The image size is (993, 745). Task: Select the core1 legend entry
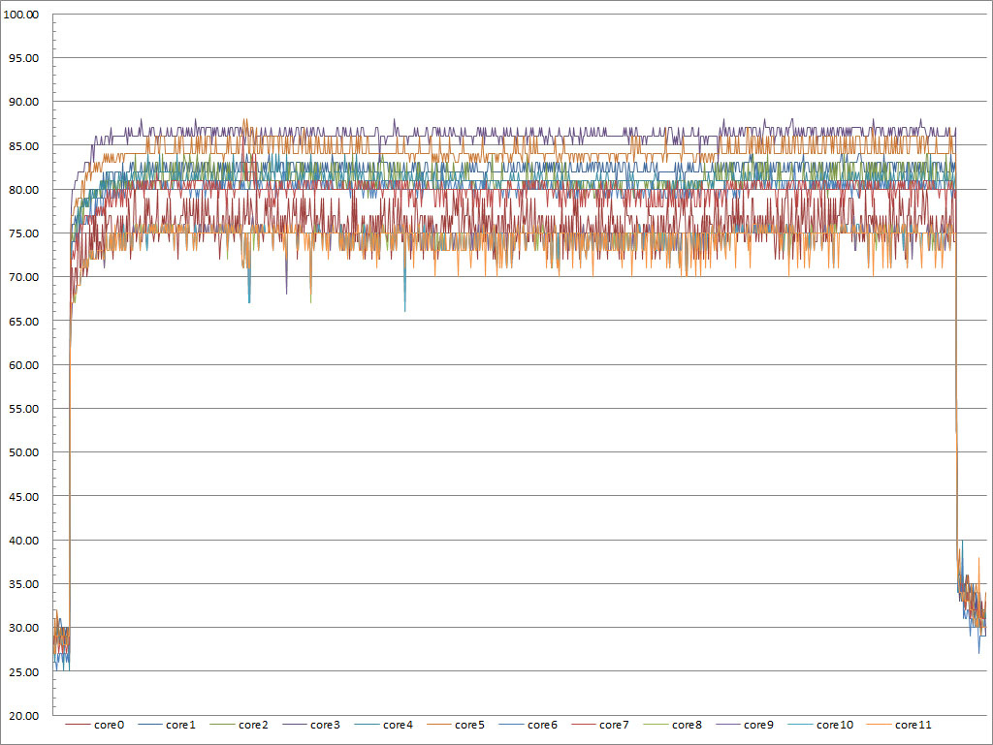[x=167, y=725]
